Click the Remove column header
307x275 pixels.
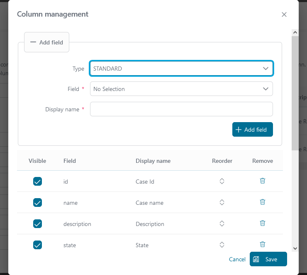262,161
